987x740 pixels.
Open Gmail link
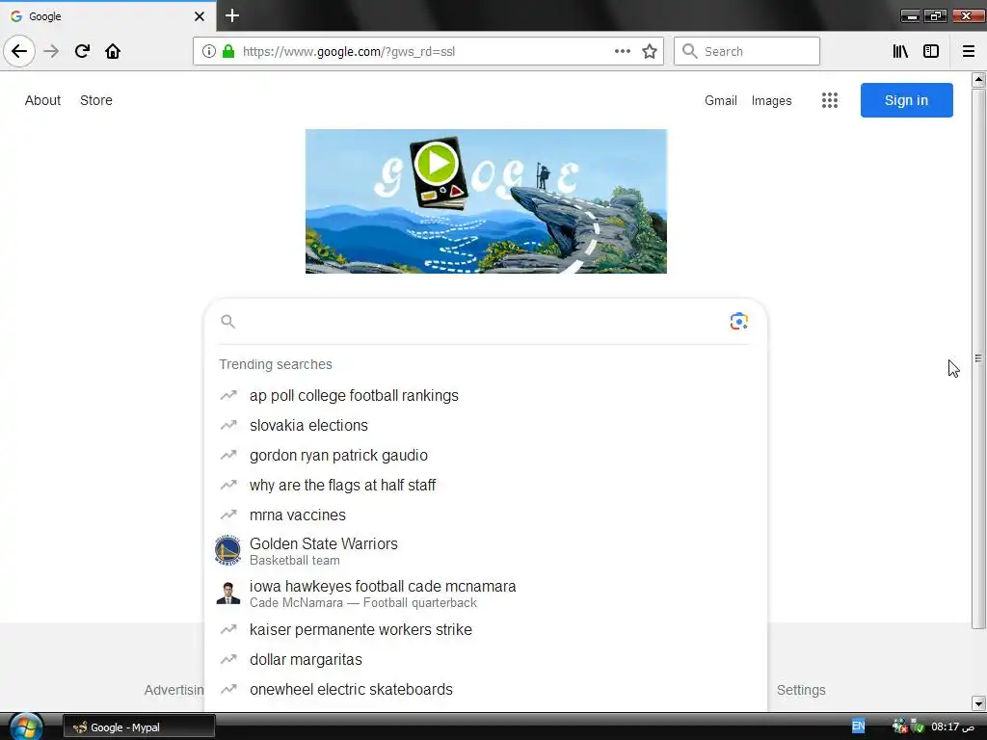pyautogui.click(x=721, y=100)
